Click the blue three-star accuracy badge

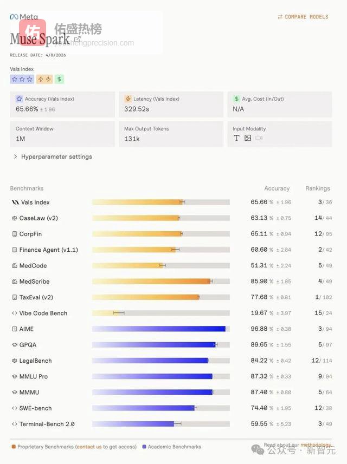point(22,79)
